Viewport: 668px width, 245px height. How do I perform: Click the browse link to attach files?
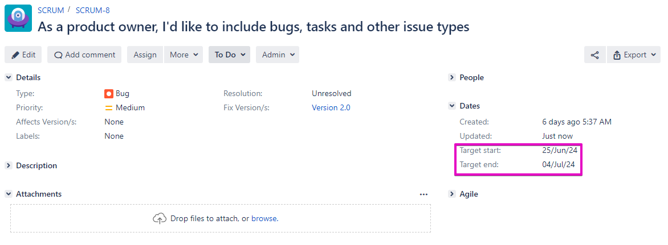264,218
